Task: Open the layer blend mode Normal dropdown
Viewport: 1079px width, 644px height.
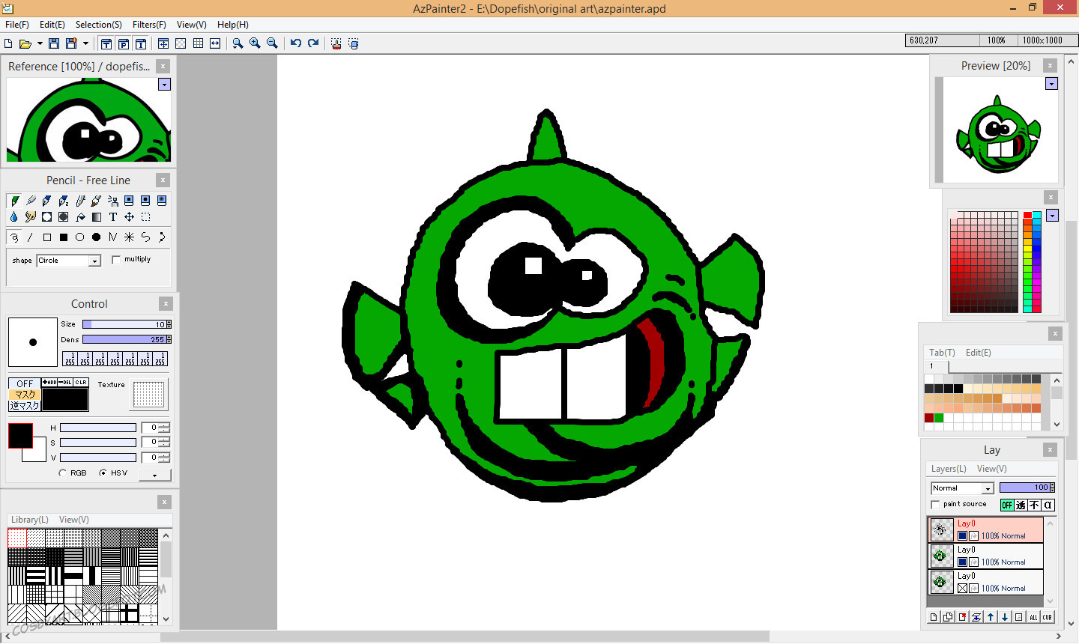Action: (988, 488)
